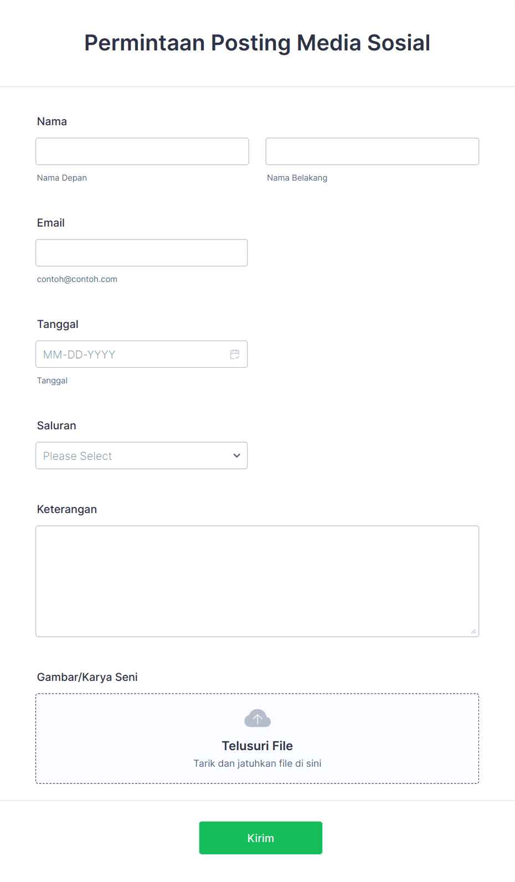Image resolution: width=515 pixels, height=882 pixels.
Task: Click the Telusuri File text
Action: point(257,746)
